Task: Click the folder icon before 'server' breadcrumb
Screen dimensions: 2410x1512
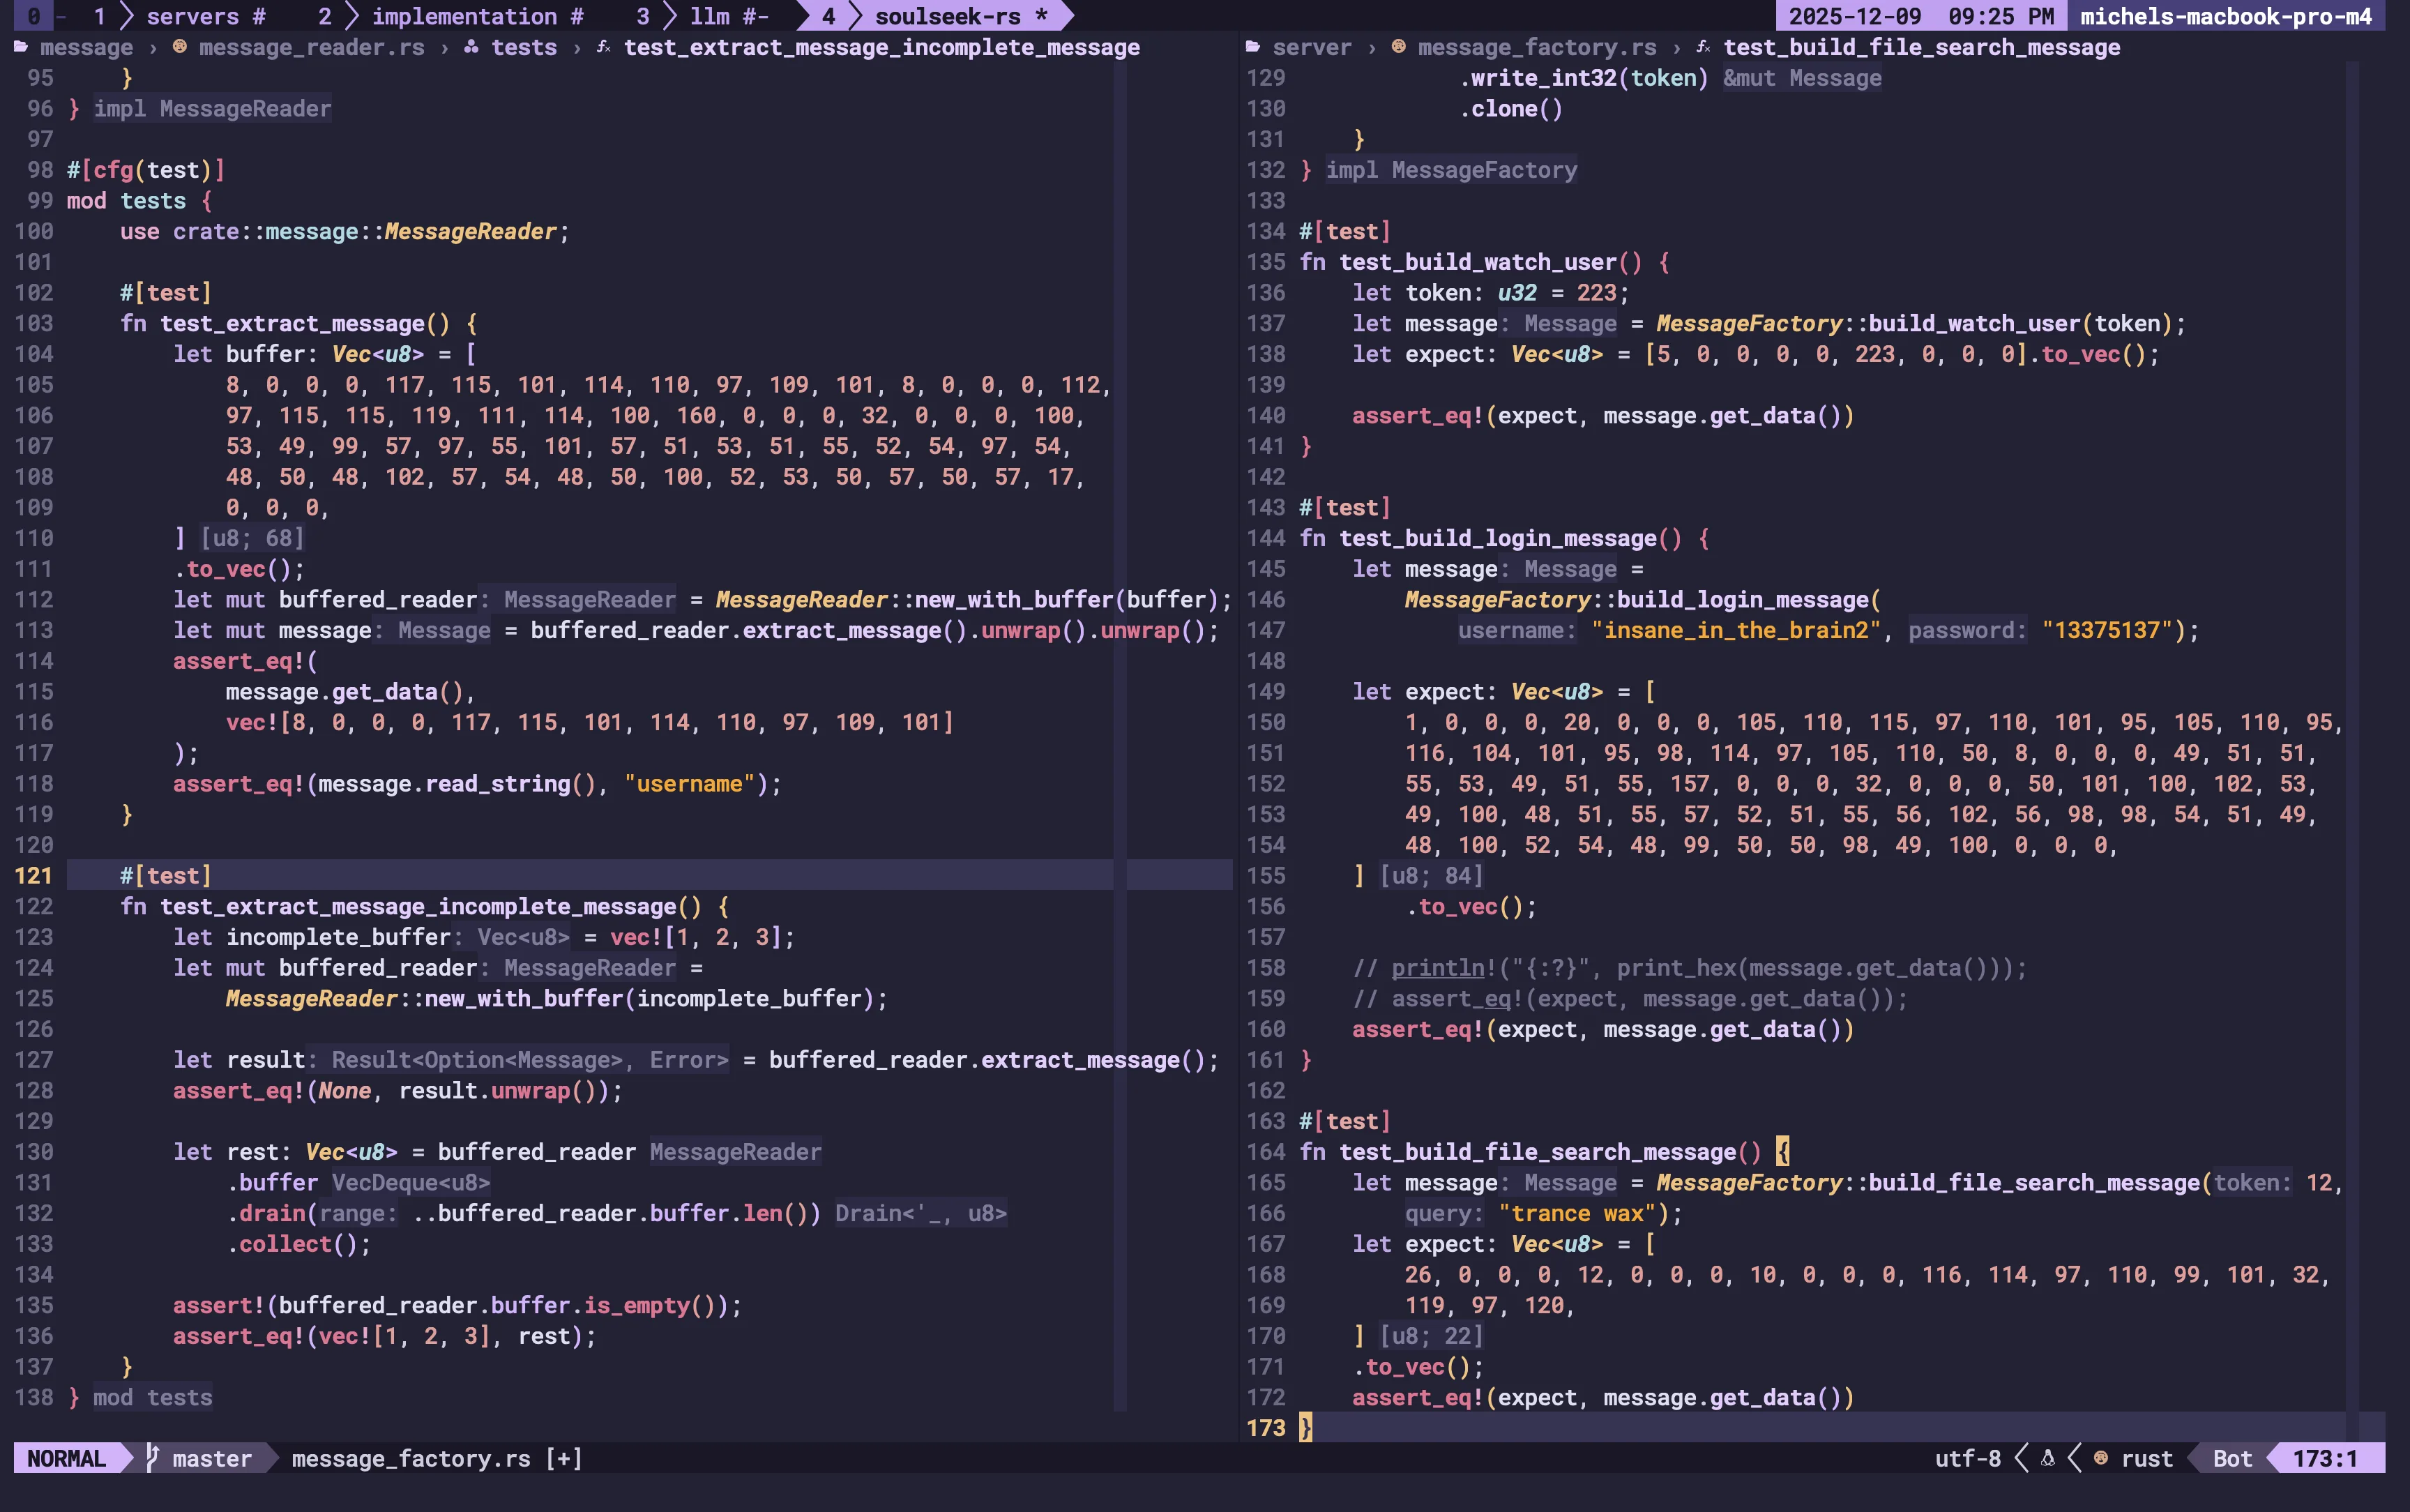Action: [1254, 47]
